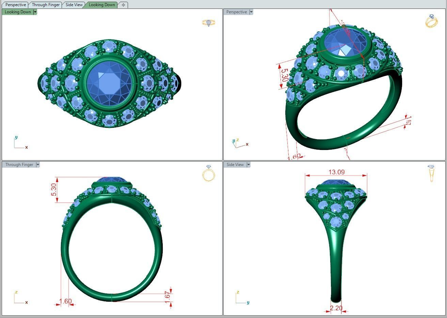Click the Through Finger viewport title label
The height and width of the screenshot is (318, 447).
pyautogui.click(x=19, y=165)
